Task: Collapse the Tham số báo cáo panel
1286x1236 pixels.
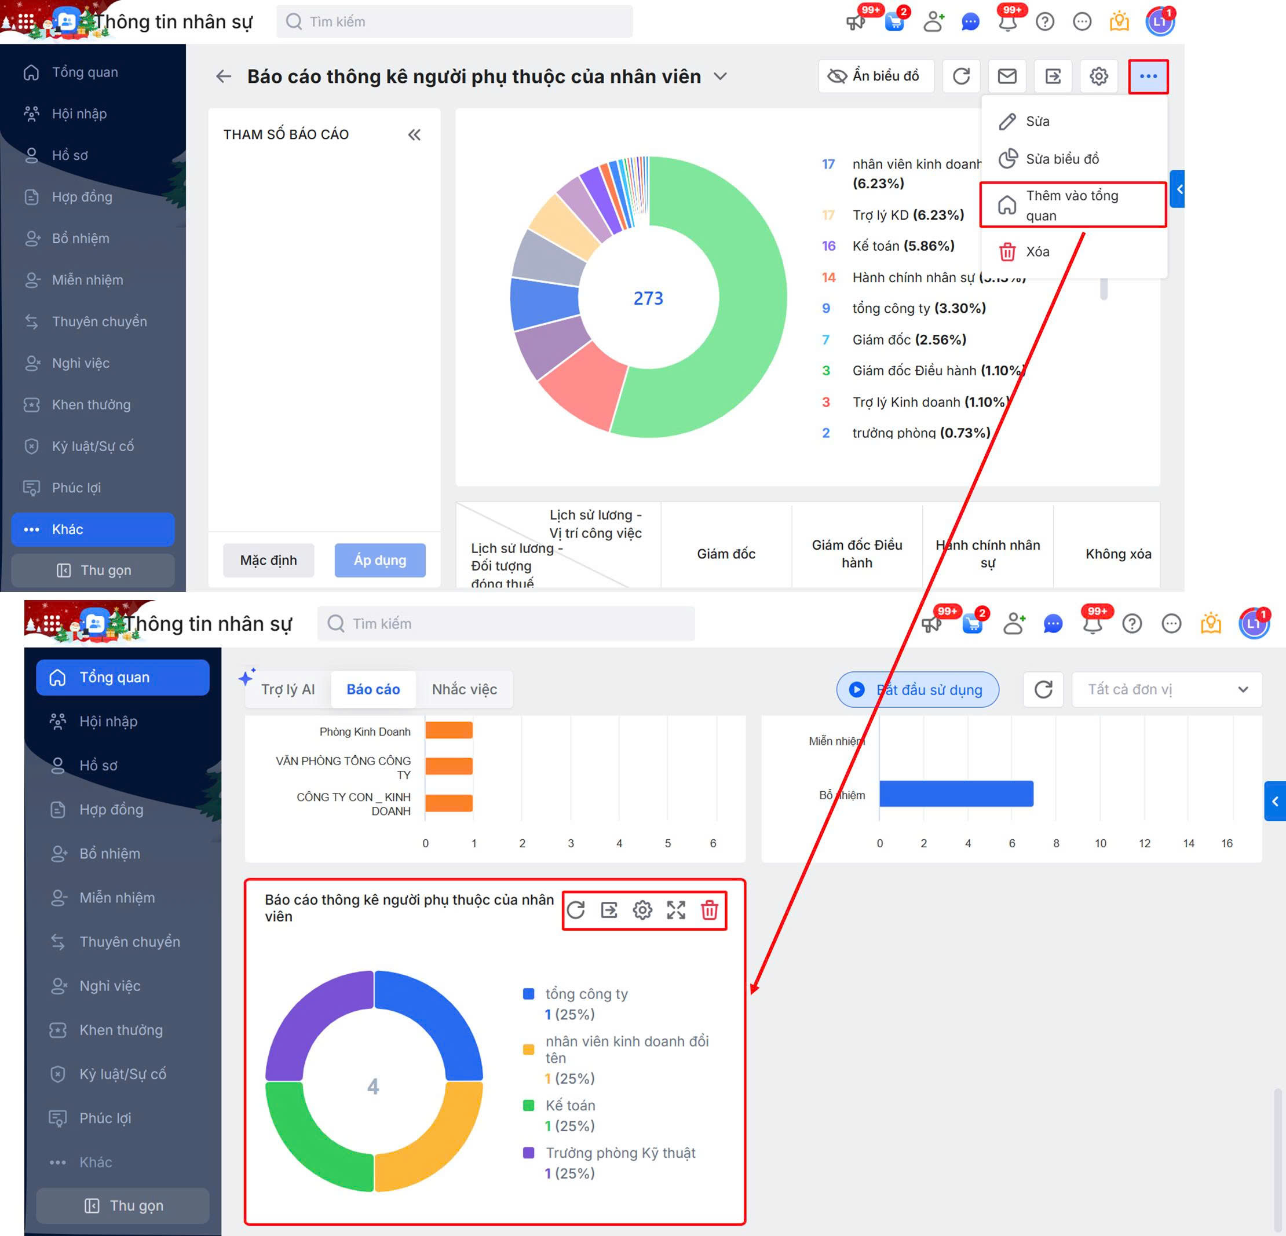Action: (x=414, y=134)
